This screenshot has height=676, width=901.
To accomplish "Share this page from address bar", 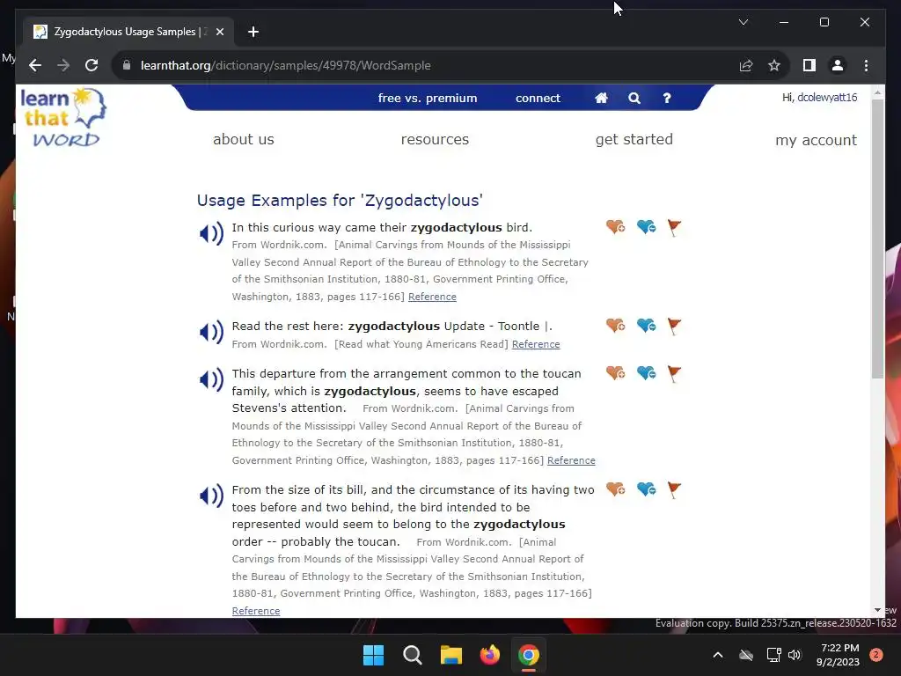I will coord(746,65).
